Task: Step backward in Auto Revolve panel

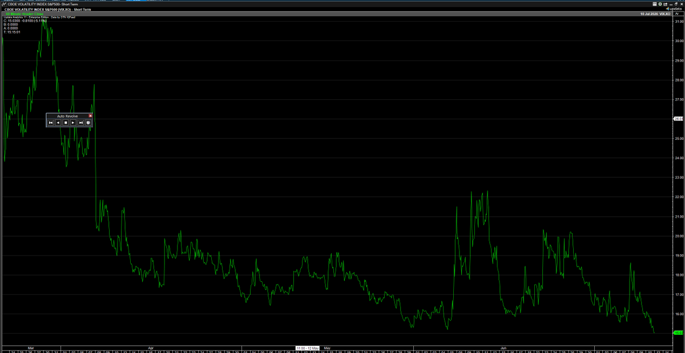Action: pyautogui.click(x=58, y=123)
